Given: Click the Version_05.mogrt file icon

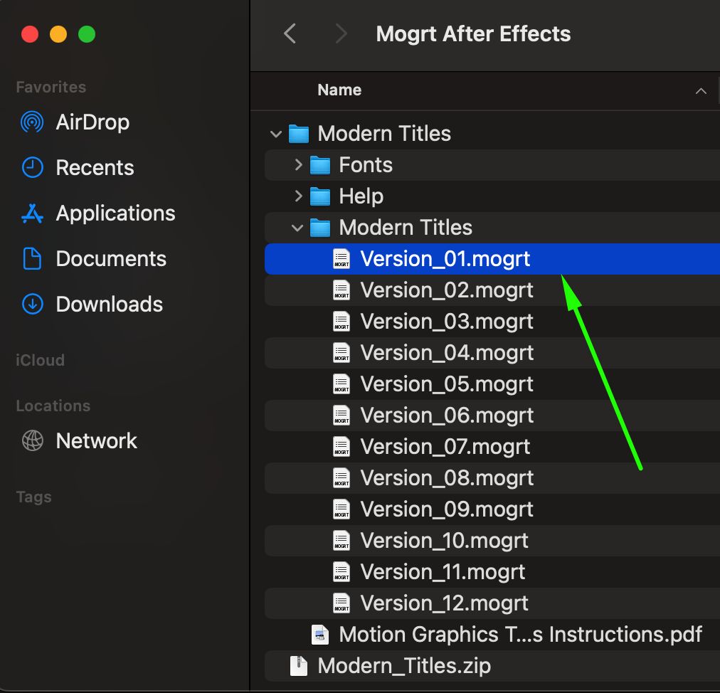Looking at the screenshot, I should (x=342, y=384).
